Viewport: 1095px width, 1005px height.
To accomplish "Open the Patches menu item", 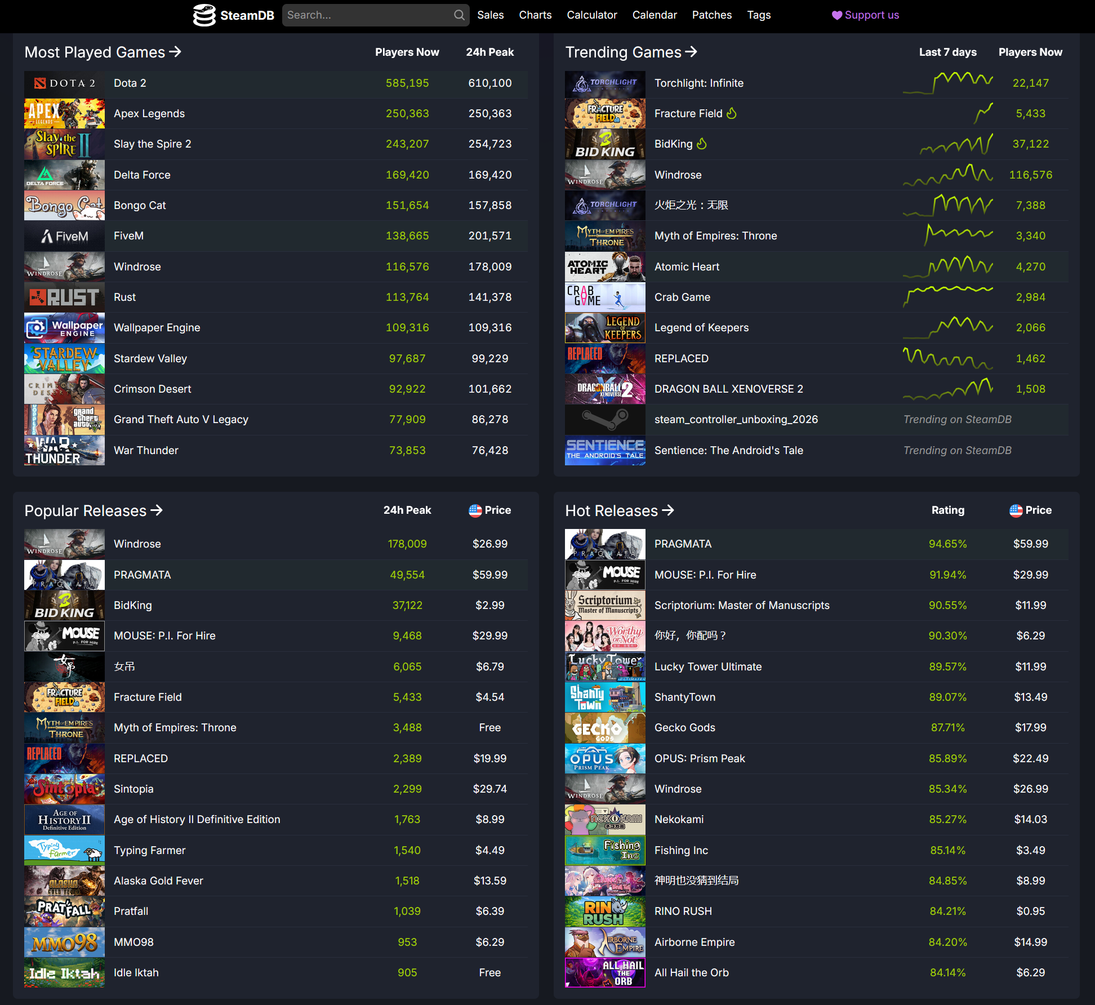I will pos(711,15).
